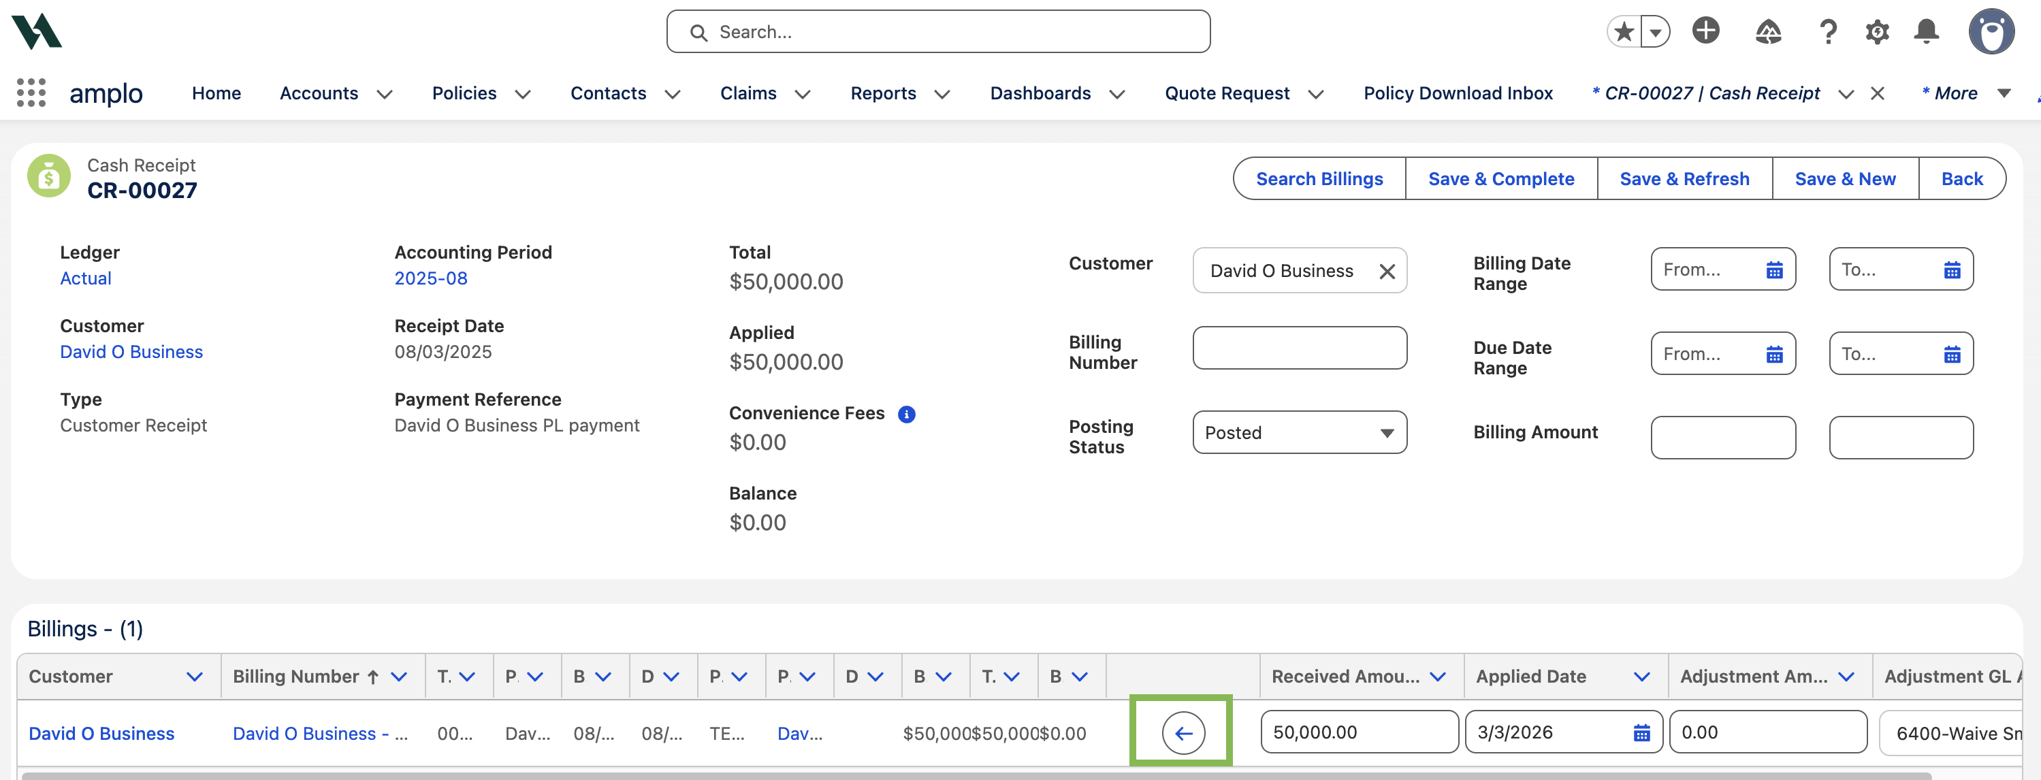Expand the Claims tab dropdown chevron
2041x780 pixels.
pyautogui.click(x=803, y=94)
